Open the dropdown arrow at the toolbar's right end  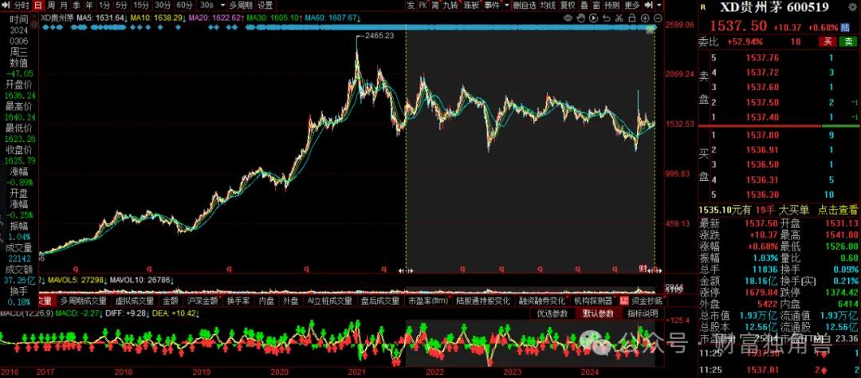click(x=659, y=6)
